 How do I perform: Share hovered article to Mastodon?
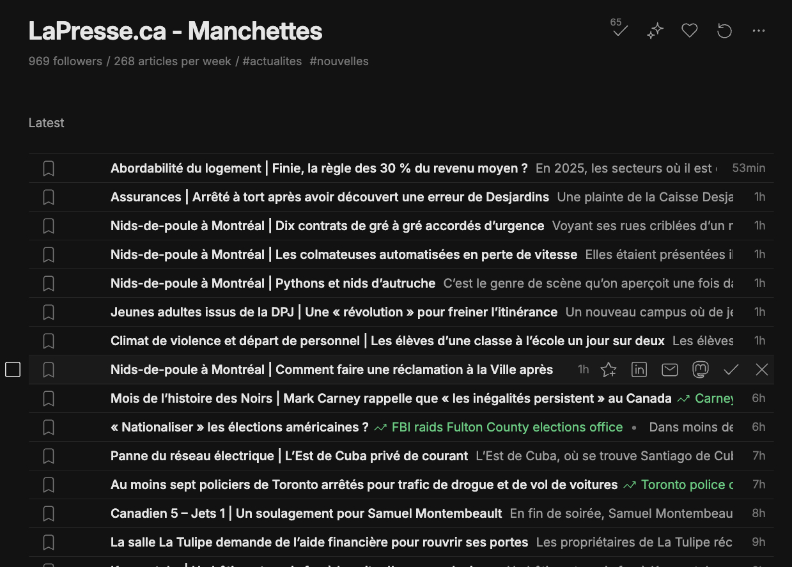click(x=701, y=369)
